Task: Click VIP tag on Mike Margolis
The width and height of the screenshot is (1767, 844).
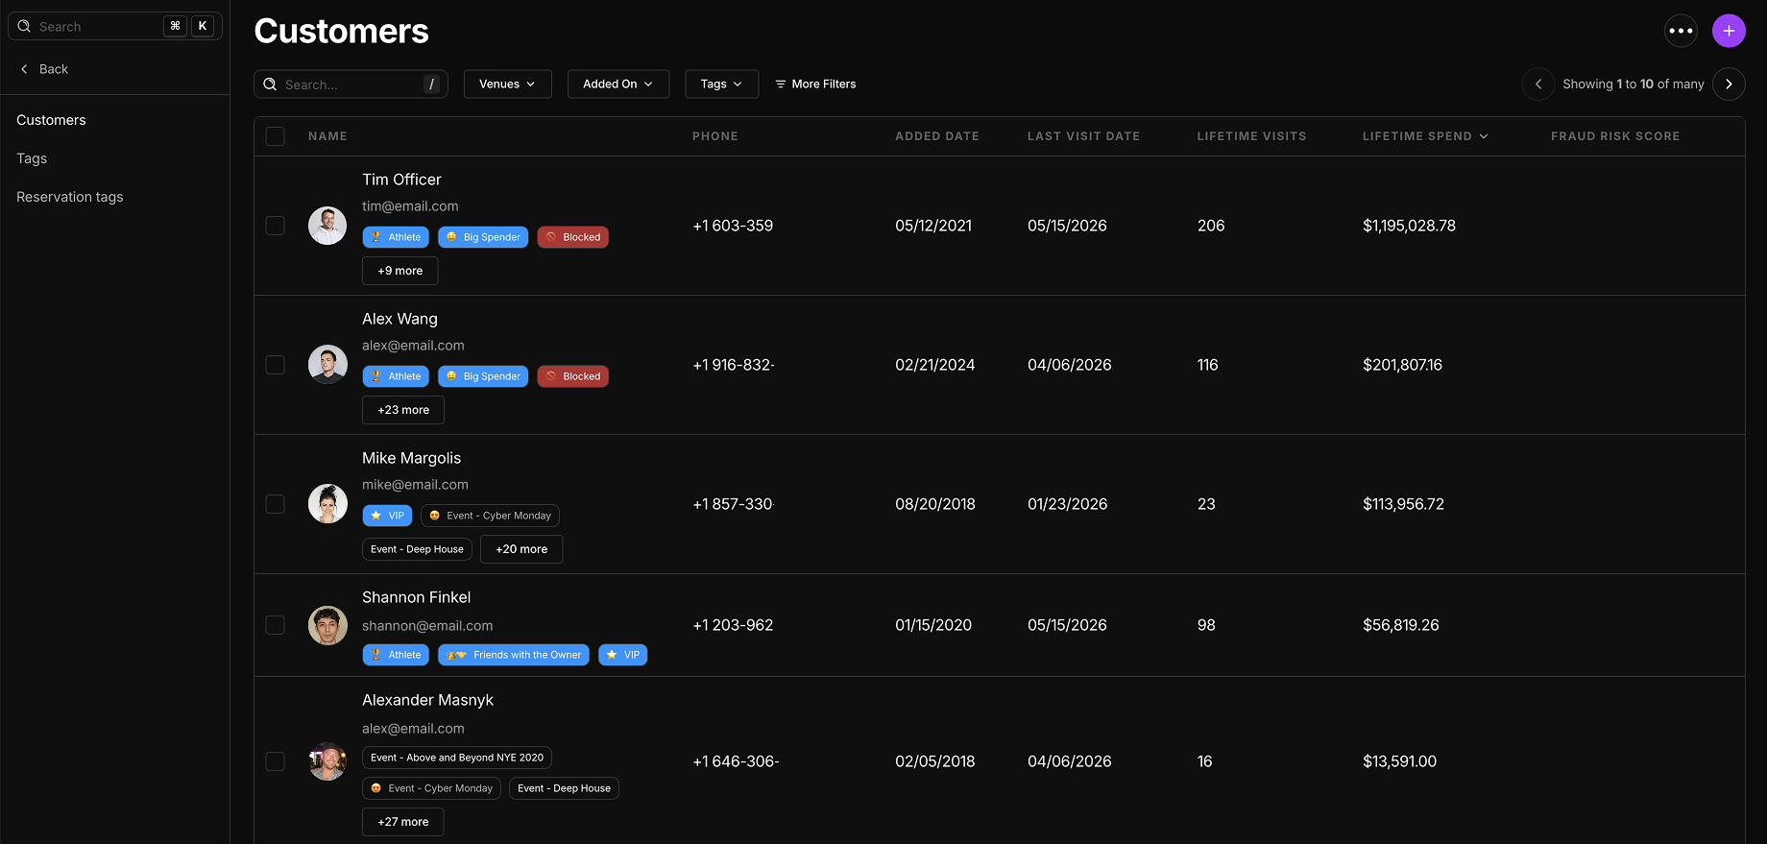Action: pos(387,516)
